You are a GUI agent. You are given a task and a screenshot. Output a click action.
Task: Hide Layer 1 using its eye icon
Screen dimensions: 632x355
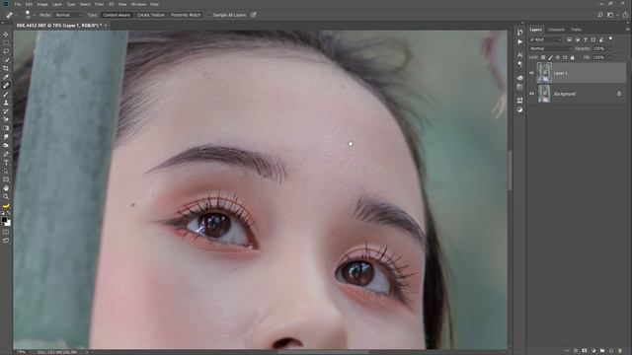pyautogui.click(x=531, y=73)
